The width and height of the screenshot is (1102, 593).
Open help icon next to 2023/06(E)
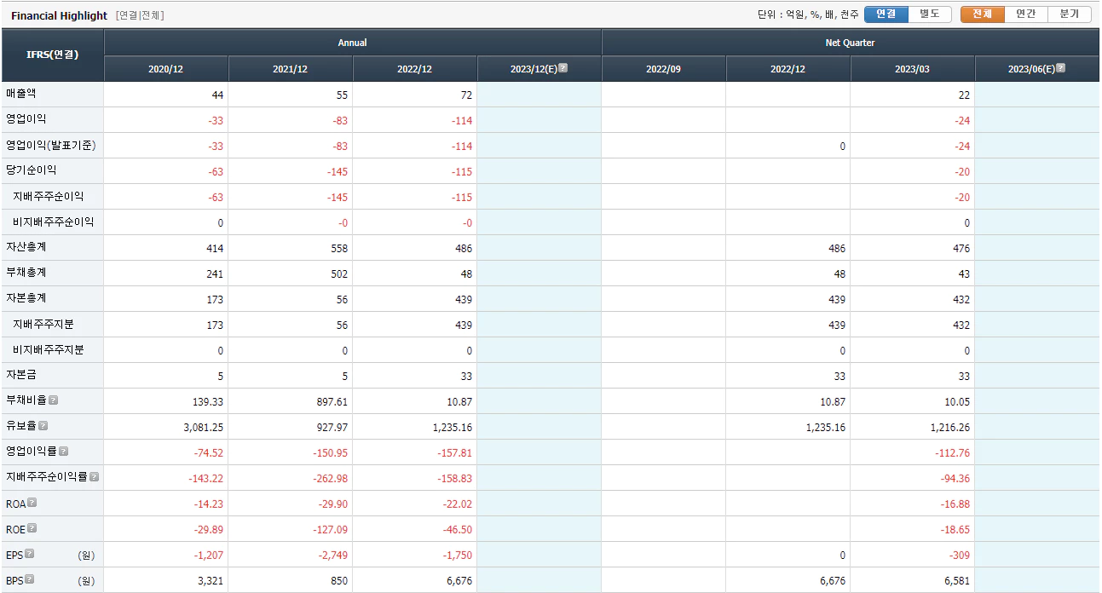(1060, 68)
